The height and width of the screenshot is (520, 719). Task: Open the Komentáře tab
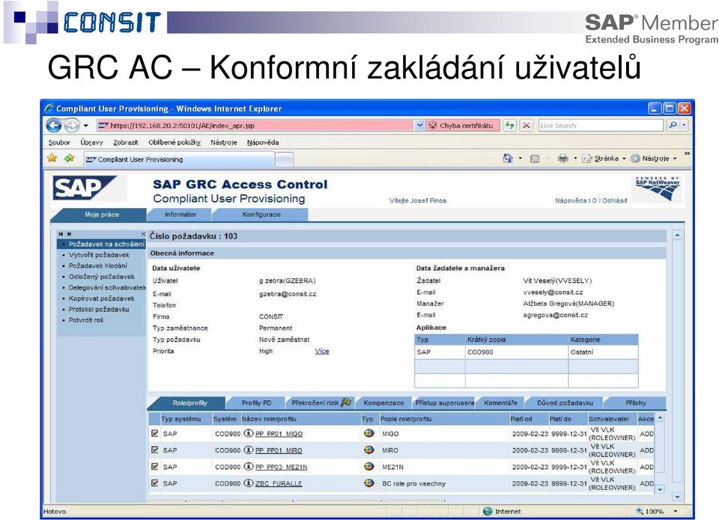(500, 403)
